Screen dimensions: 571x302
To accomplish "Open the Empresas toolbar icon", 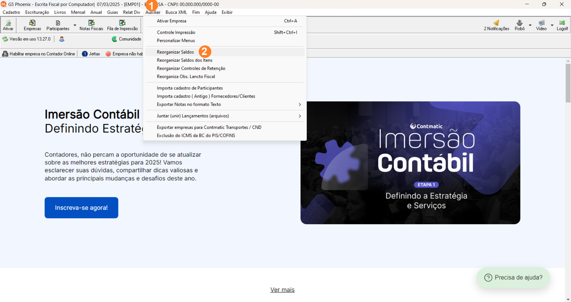I will click(x=32, y=25).
